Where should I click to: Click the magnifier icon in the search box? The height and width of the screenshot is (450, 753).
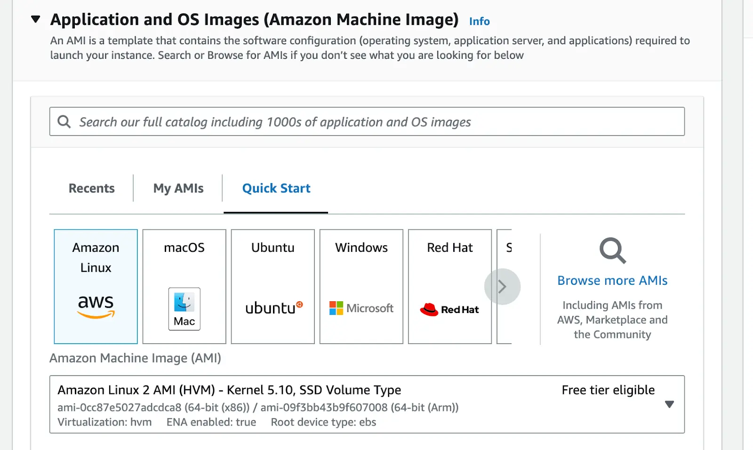64,122
